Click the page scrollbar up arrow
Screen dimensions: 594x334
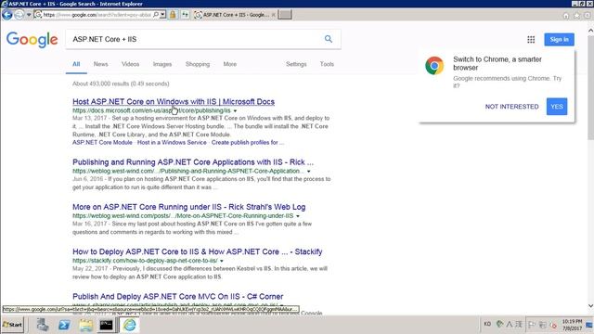590,31
